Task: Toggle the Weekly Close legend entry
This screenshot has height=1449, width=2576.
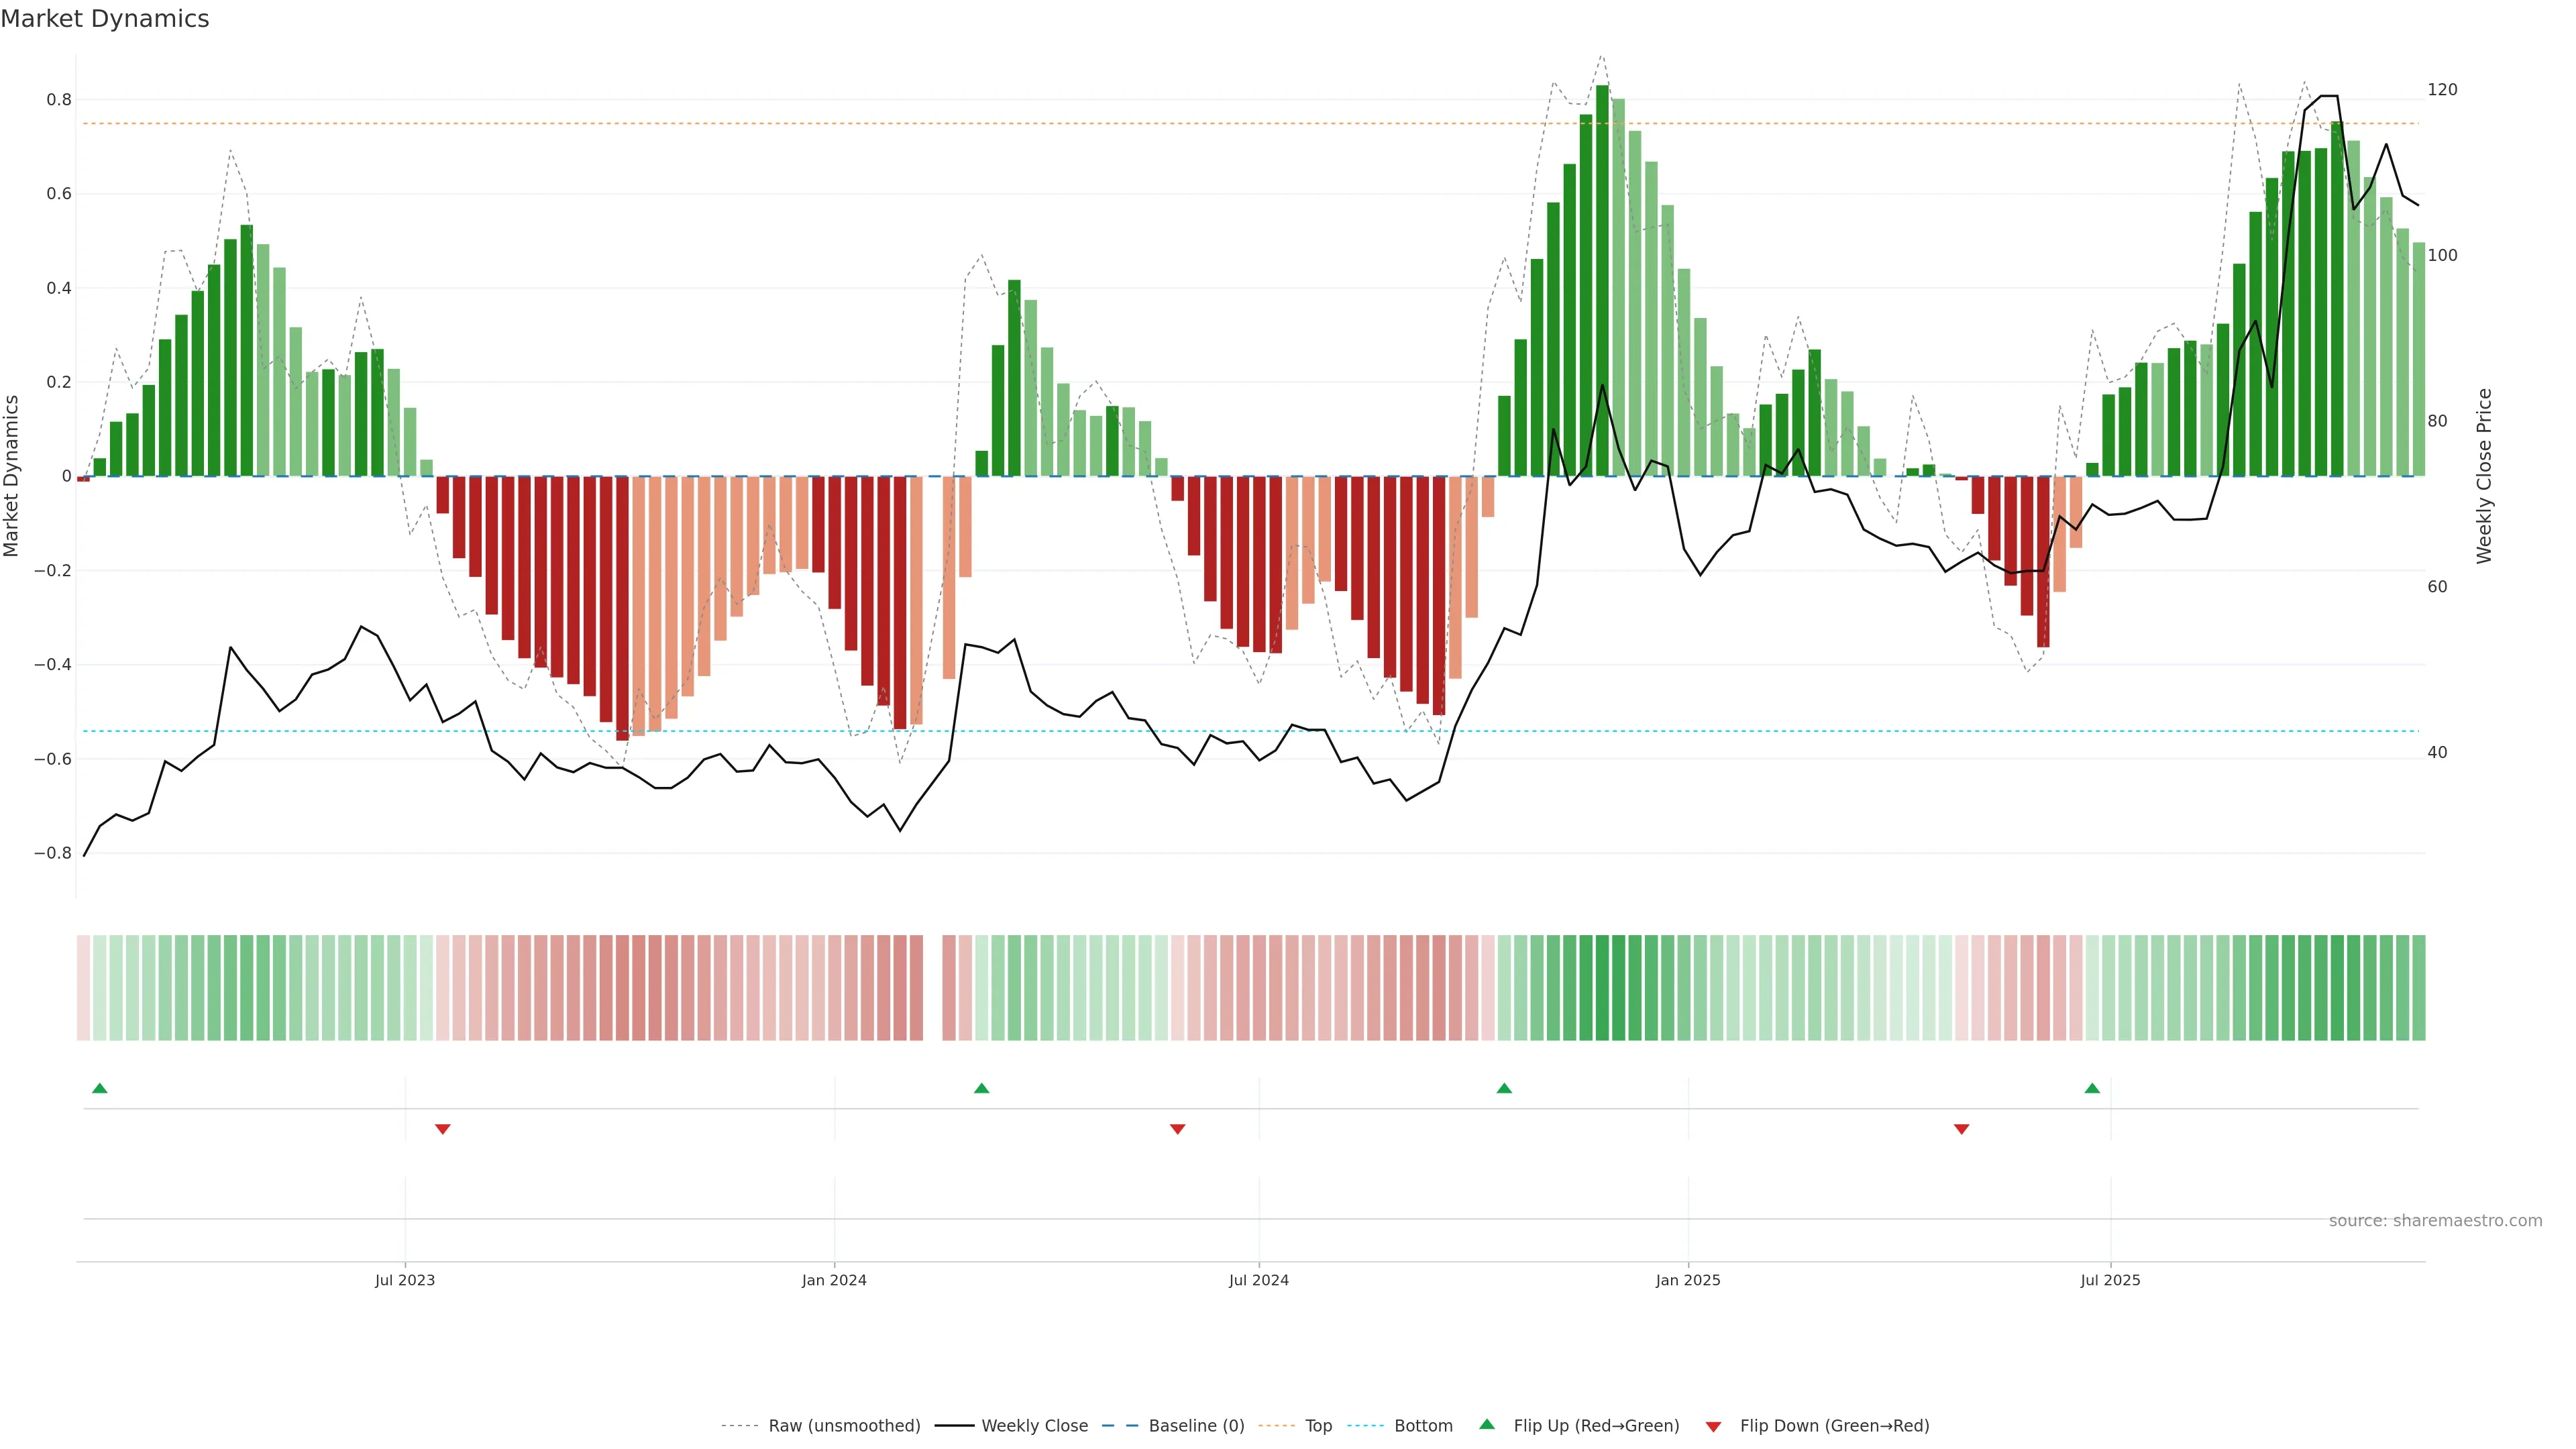Action: [1034, 1426]
